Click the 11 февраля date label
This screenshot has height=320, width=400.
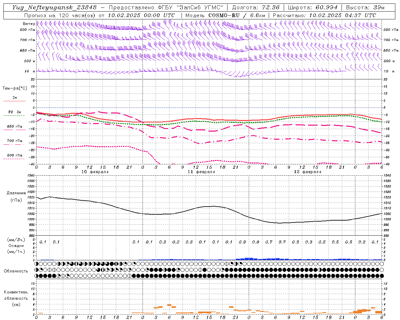coord(201,172)
